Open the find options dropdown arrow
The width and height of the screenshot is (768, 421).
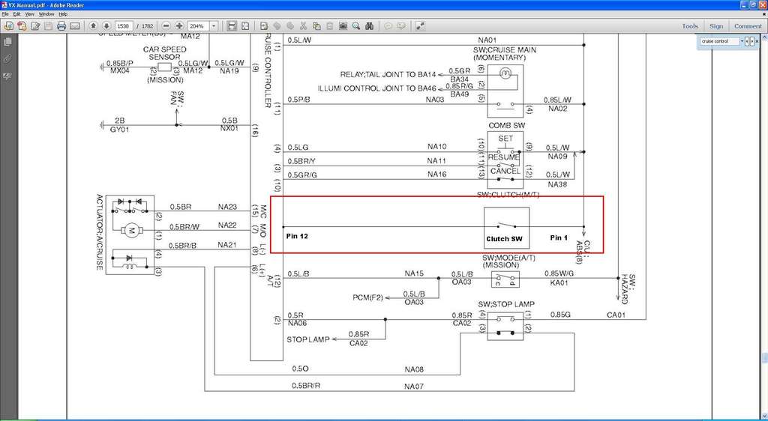tap(742, 41)
